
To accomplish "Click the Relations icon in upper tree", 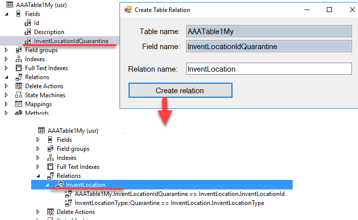I will point(19,77).
